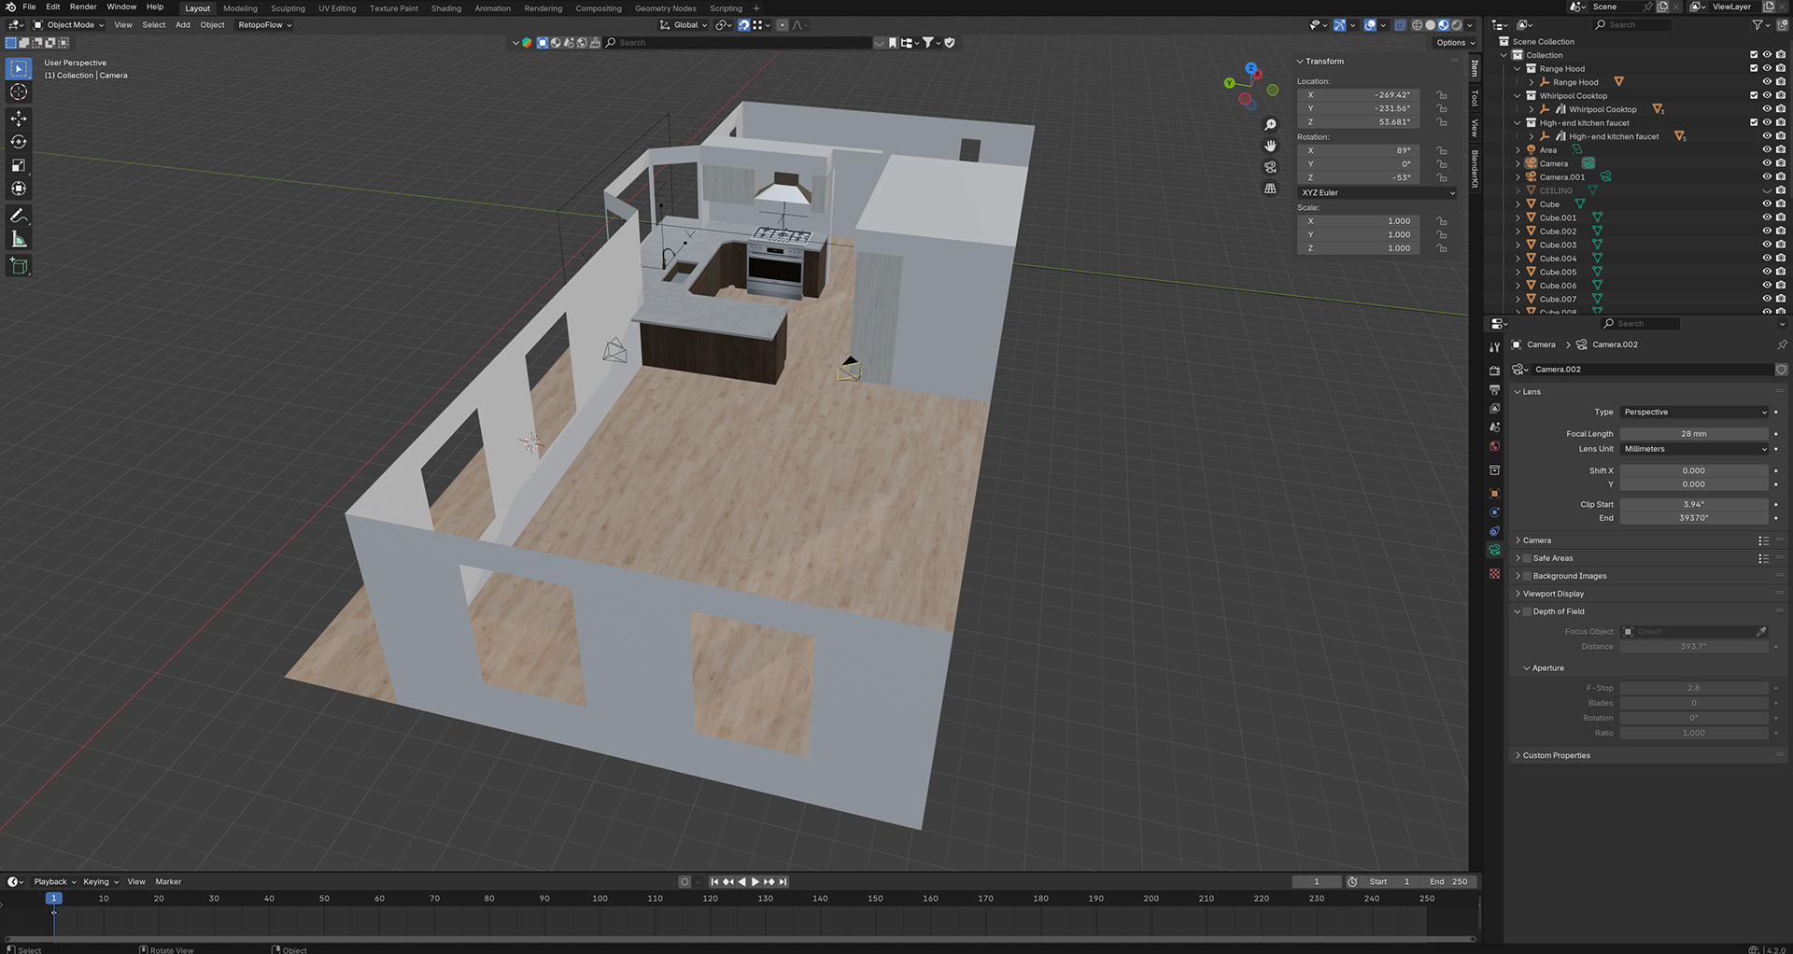Open the File menu

pos(29,7)
